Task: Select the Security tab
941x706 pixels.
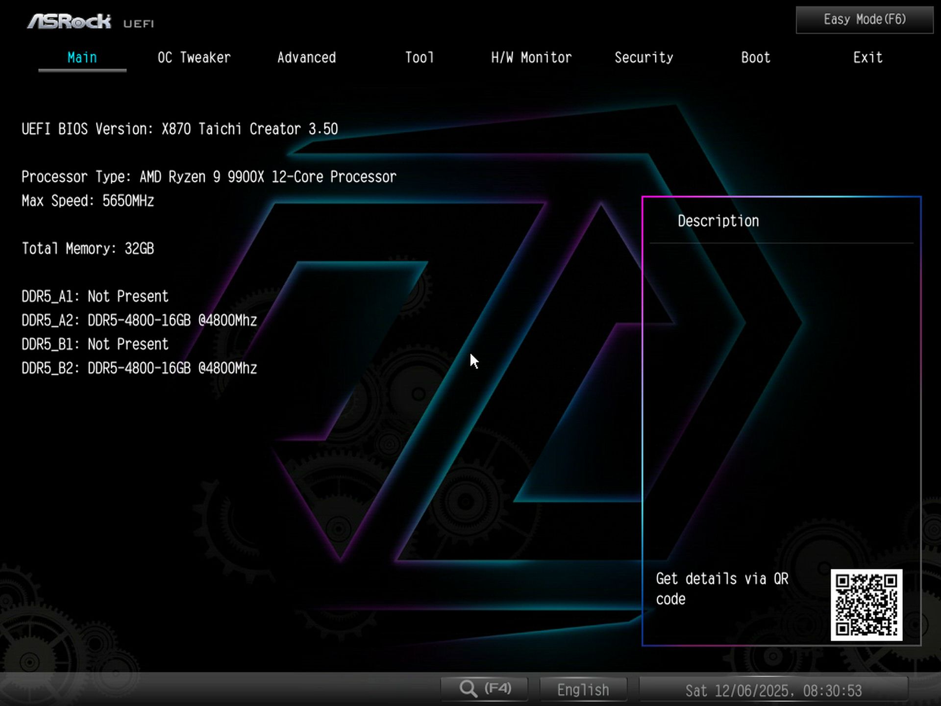Action: (644, 57)
